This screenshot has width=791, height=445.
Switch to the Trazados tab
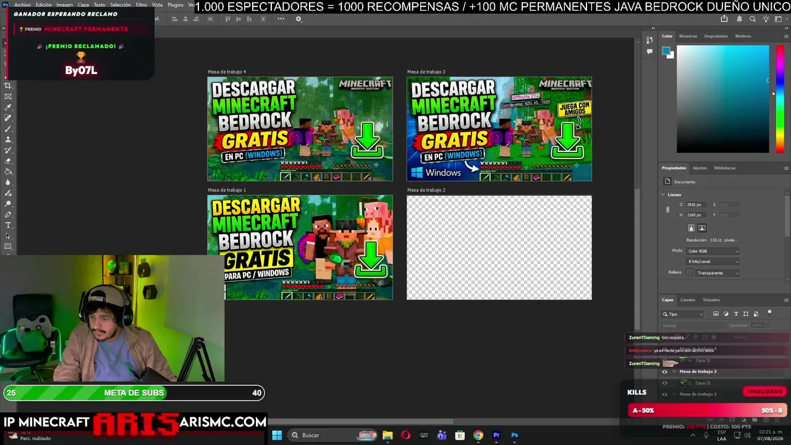click(x=711, y=300)
